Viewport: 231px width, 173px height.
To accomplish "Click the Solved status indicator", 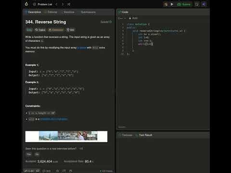I will 106,22.
